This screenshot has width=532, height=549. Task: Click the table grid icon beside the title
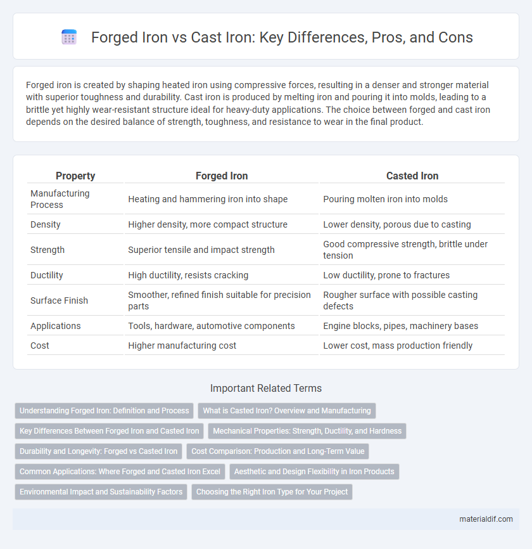tap(69, 37)
